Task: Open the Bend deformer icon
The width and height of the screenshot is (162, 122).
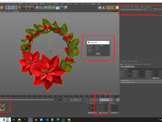Action: pyautogui.click(x=54, y=7)
